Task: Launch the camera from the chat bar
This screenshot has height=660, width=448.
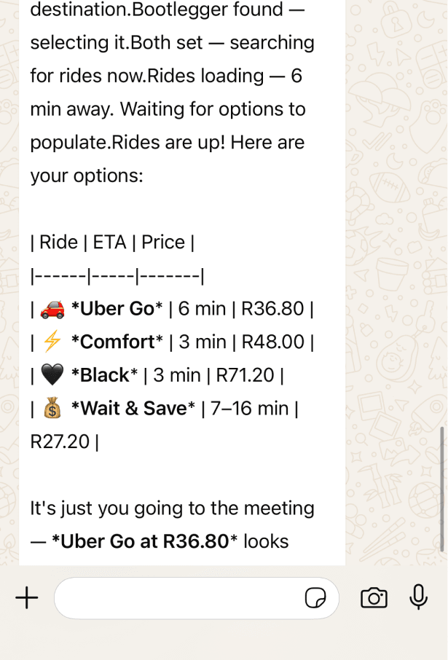Action: [374, 597]
